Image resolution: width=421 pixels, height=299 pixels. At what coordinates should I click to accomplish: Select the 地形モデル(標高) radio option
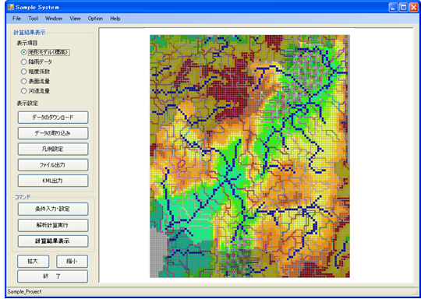point(45,52)
